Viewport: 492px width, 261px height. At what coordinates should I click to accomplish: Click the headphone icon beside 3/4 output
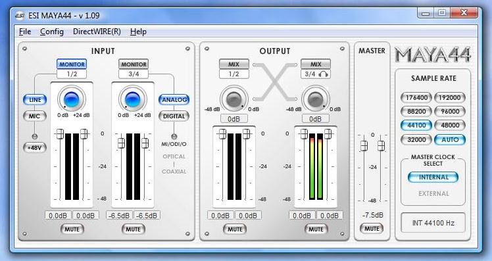point(323,74)
